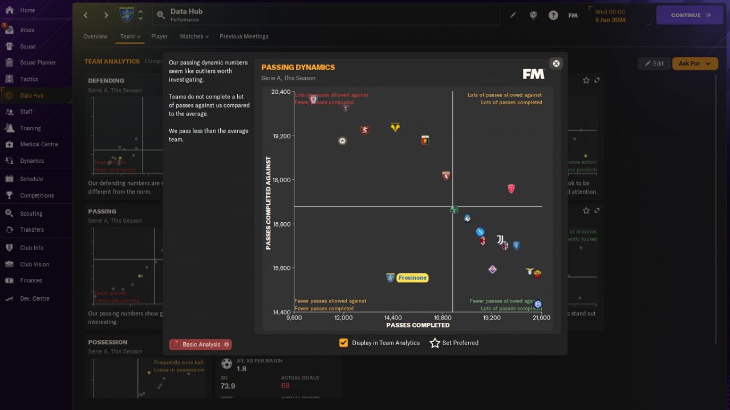Open the Scouting magnifier icon
Screen dimensions: 730x410
(x=9, y=214)
